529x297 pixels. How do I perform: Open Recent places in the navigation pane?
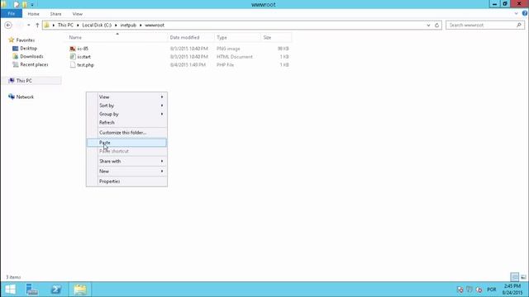click(34, 64)
